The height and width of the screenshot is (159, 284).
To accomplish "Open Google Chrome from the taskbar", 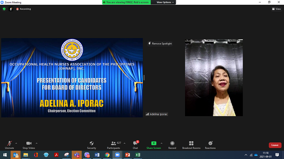I will pyautogui.click(x=107, y=155).
